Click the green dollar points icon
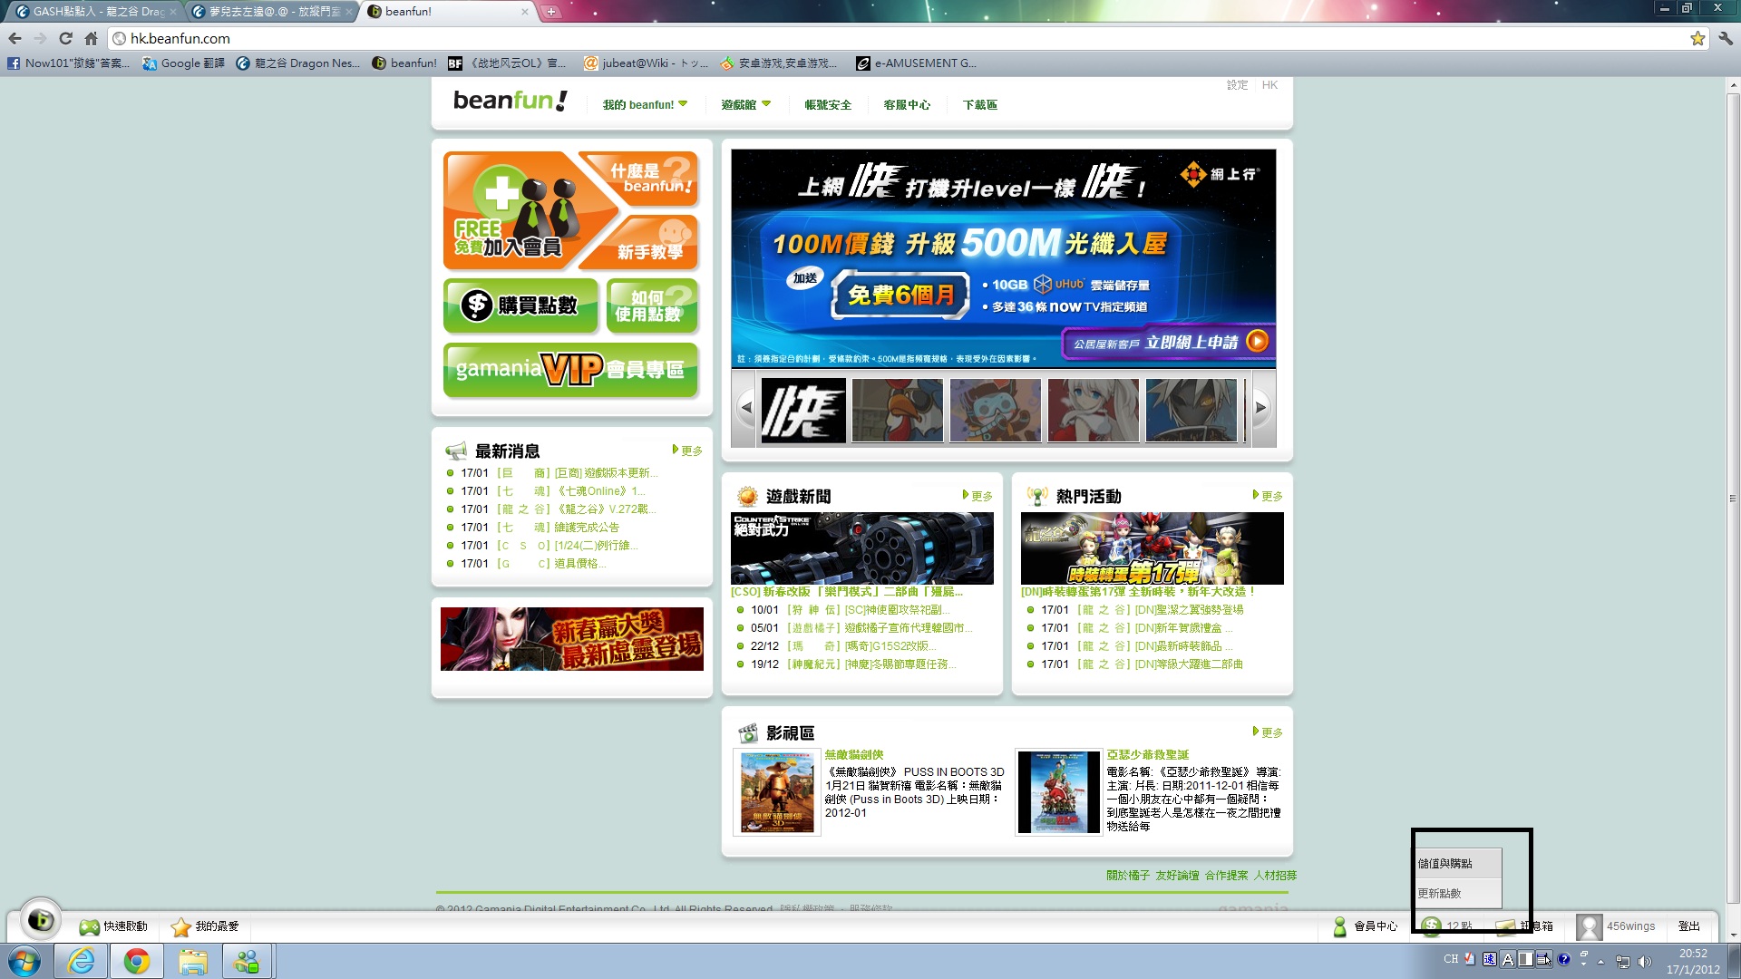The image size is (1741, 979). click(x=1432, y=926)
